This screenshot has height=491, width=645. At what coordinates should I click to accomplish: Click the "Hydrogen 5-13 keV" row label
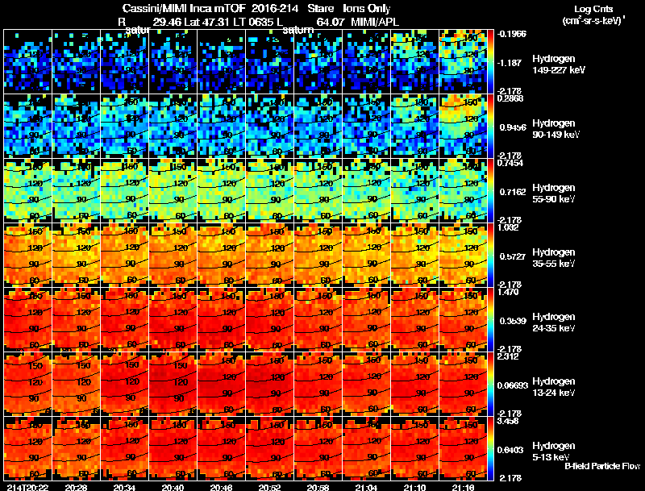[x=554, y=451]
